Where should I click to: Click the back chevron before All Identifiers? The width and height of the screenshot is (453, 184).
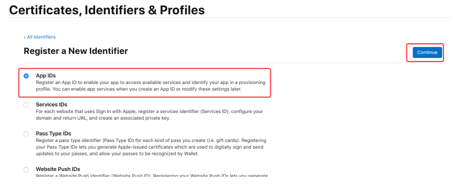[x=25, y=37]
